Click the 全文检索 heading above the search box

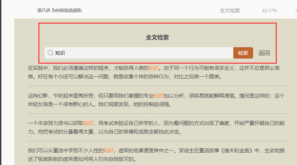coord(157,37)
